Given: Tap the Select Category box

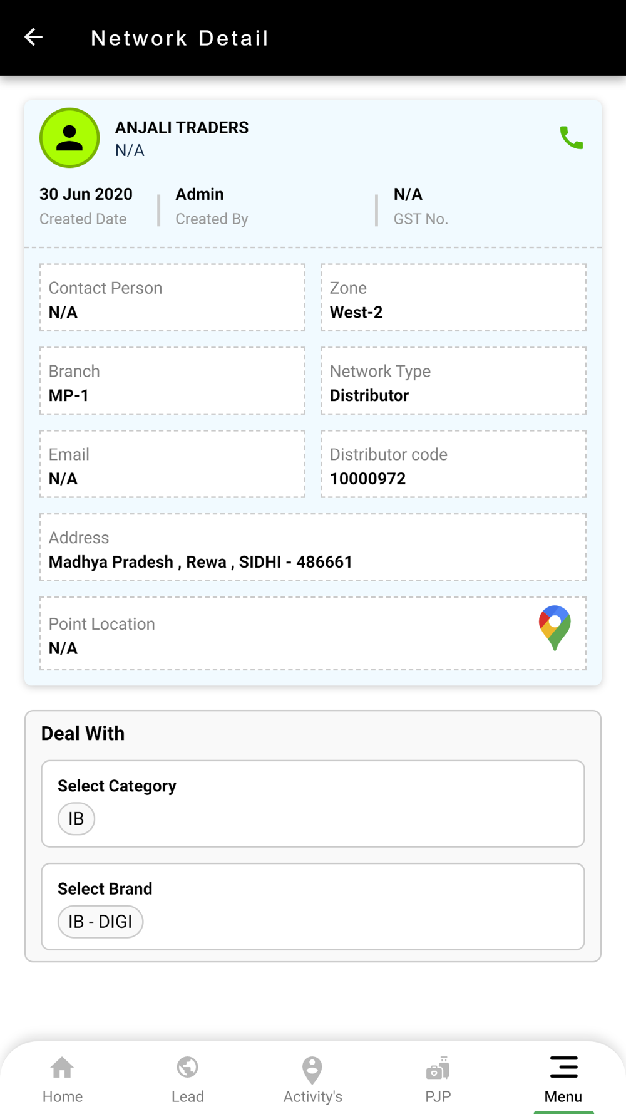Looking at the screenshot, I should pyautogui.click(x=313, y=804).
